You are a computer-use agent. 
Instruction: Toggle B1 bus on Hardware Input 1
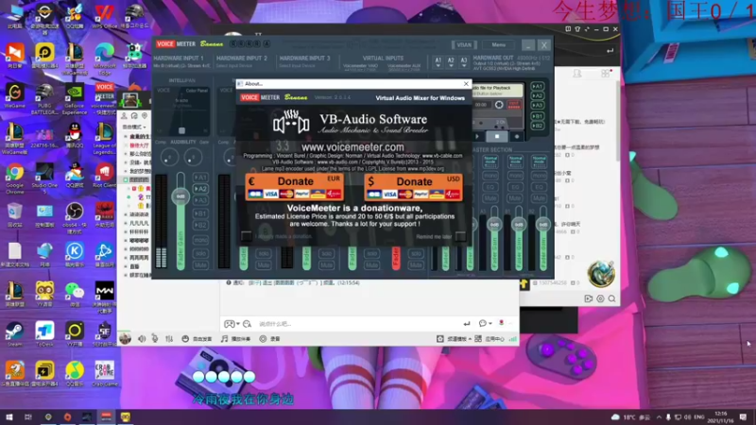click(200, 213)
